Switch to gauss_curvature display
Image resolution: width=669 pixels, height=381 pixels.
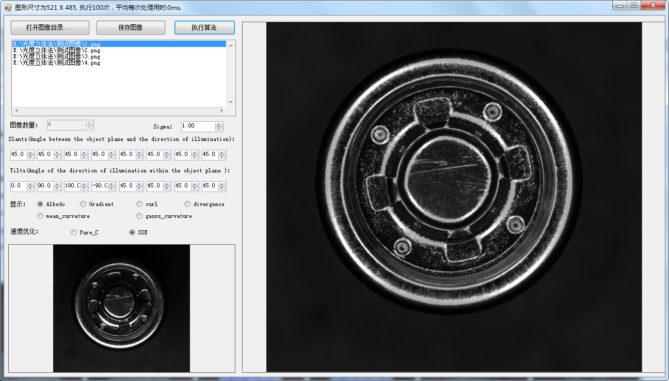[139, 216]
